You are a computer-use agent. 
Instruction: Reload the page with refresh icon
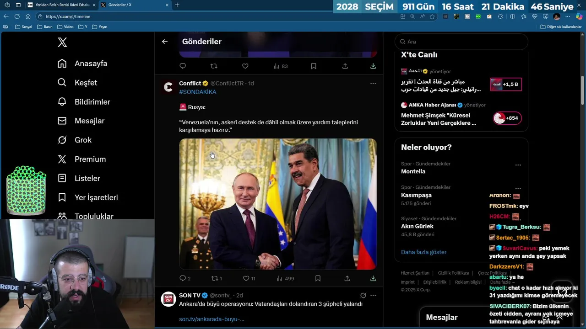pos(17,16)
